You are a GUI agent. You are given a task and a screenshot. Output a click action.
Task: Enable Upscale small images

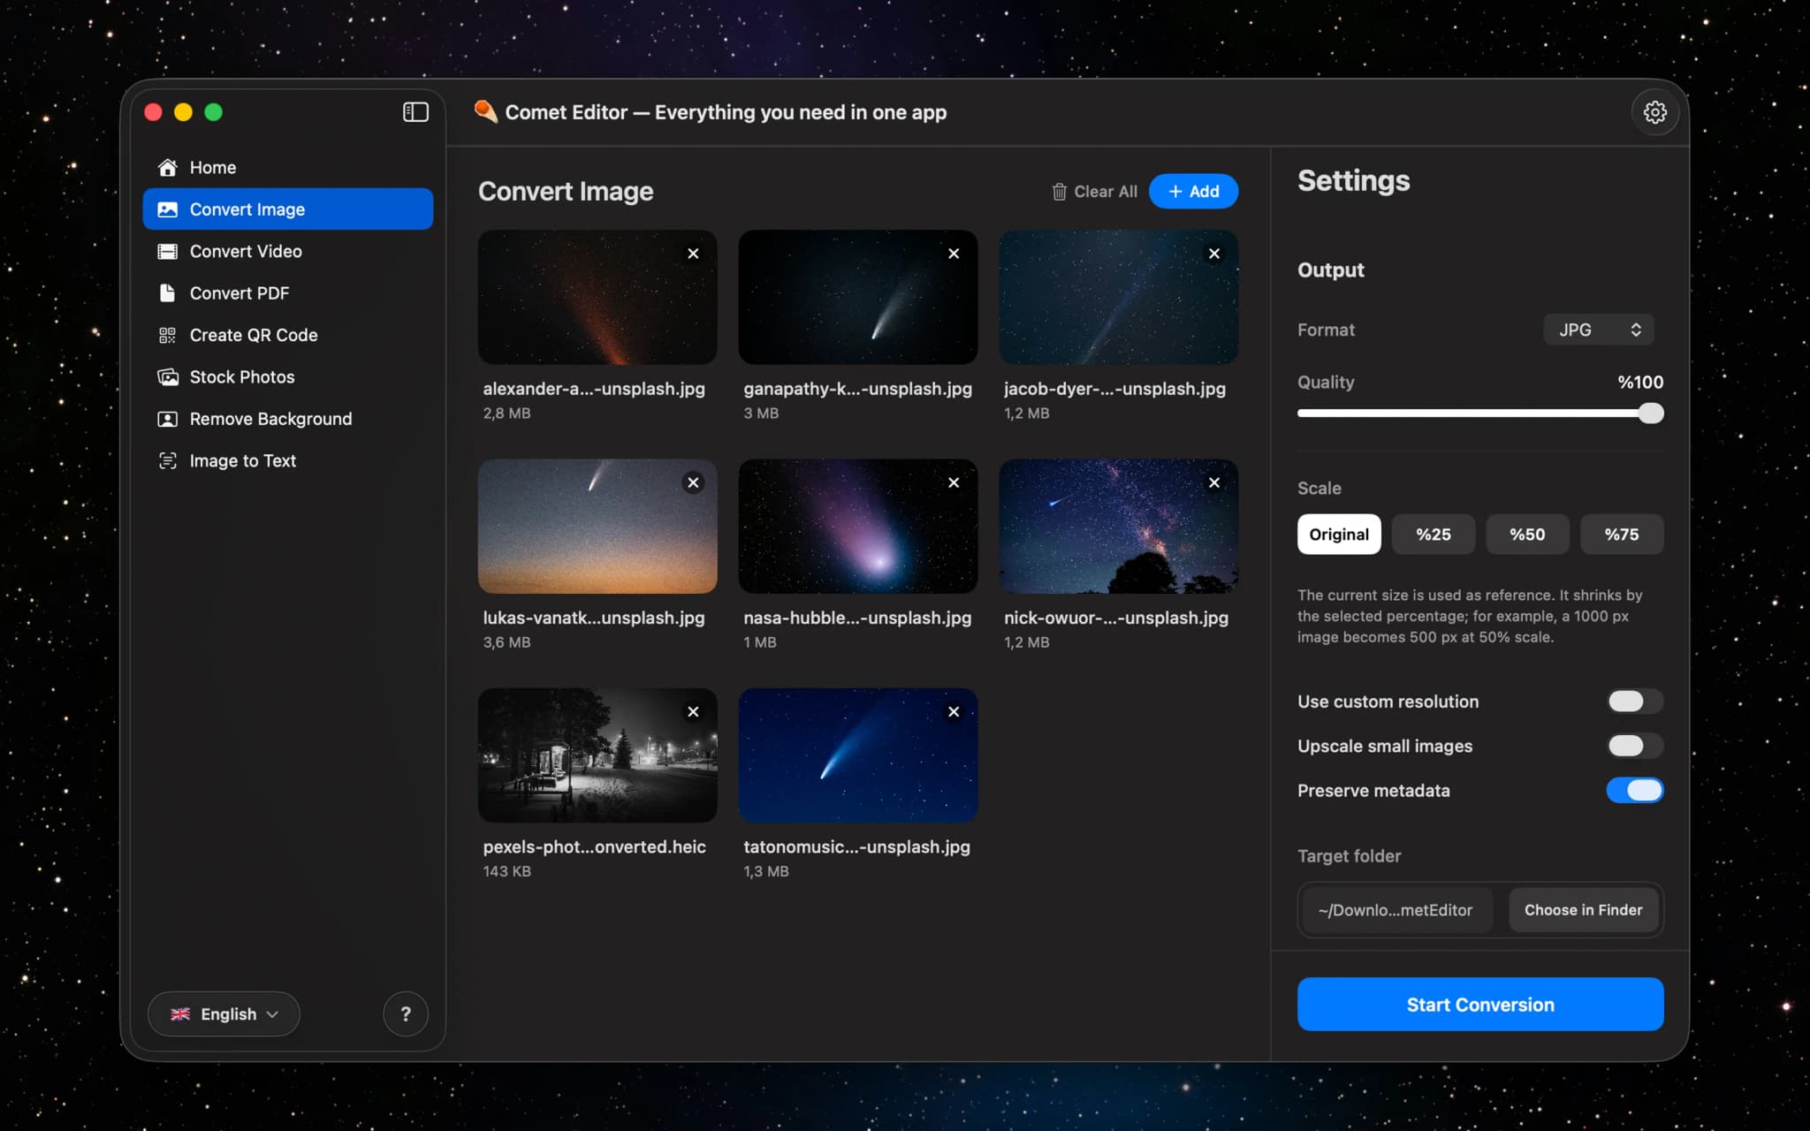(1633, 746)
